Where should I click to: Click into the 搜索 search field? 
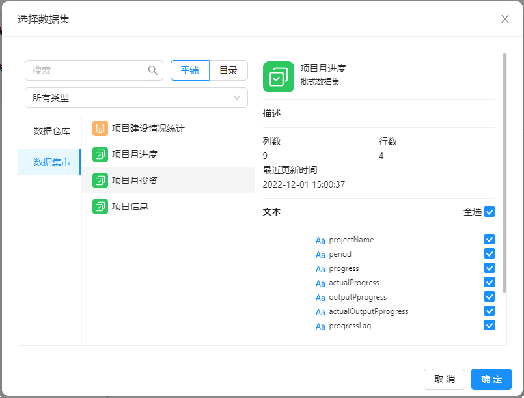[x=85, y=70]
